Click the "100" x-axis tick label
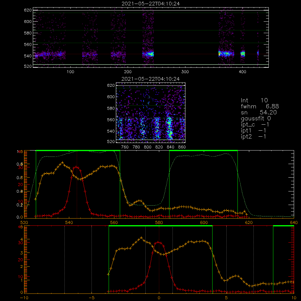This screenshot has height=301, width=301. point(70,72)
